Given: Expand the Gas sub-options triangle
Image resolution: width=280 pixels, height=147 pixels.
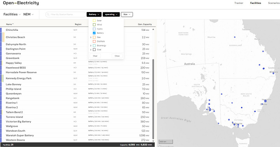Looking at the screenshot, I should click(91, 37).
